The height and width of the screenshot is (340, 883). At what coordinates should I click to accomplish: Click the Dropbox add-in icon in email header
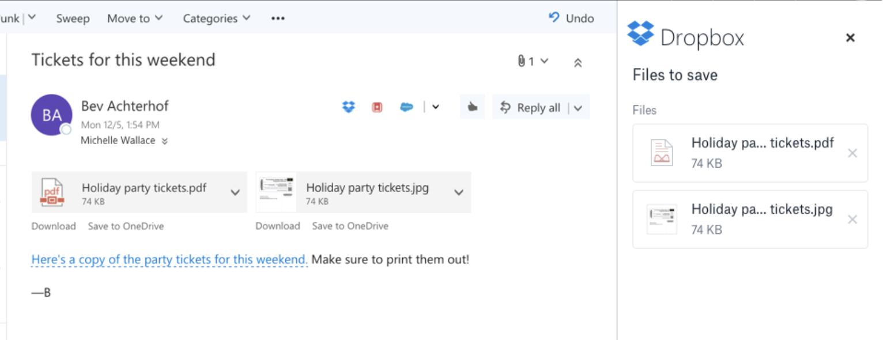pyautogui.click(x=349, y=107)
